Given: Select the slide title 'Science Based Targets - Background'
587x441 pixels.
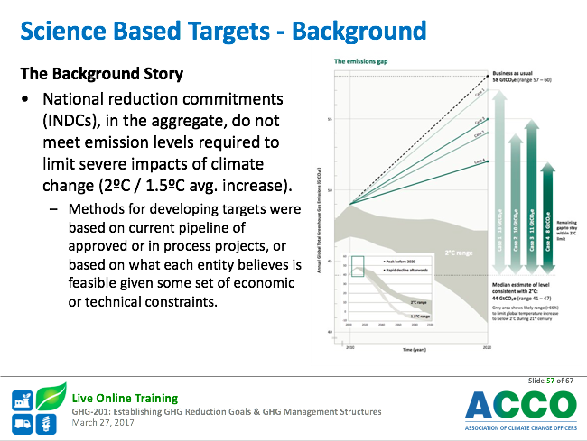Looking at the screenshot, I should [x=223, y=31].
